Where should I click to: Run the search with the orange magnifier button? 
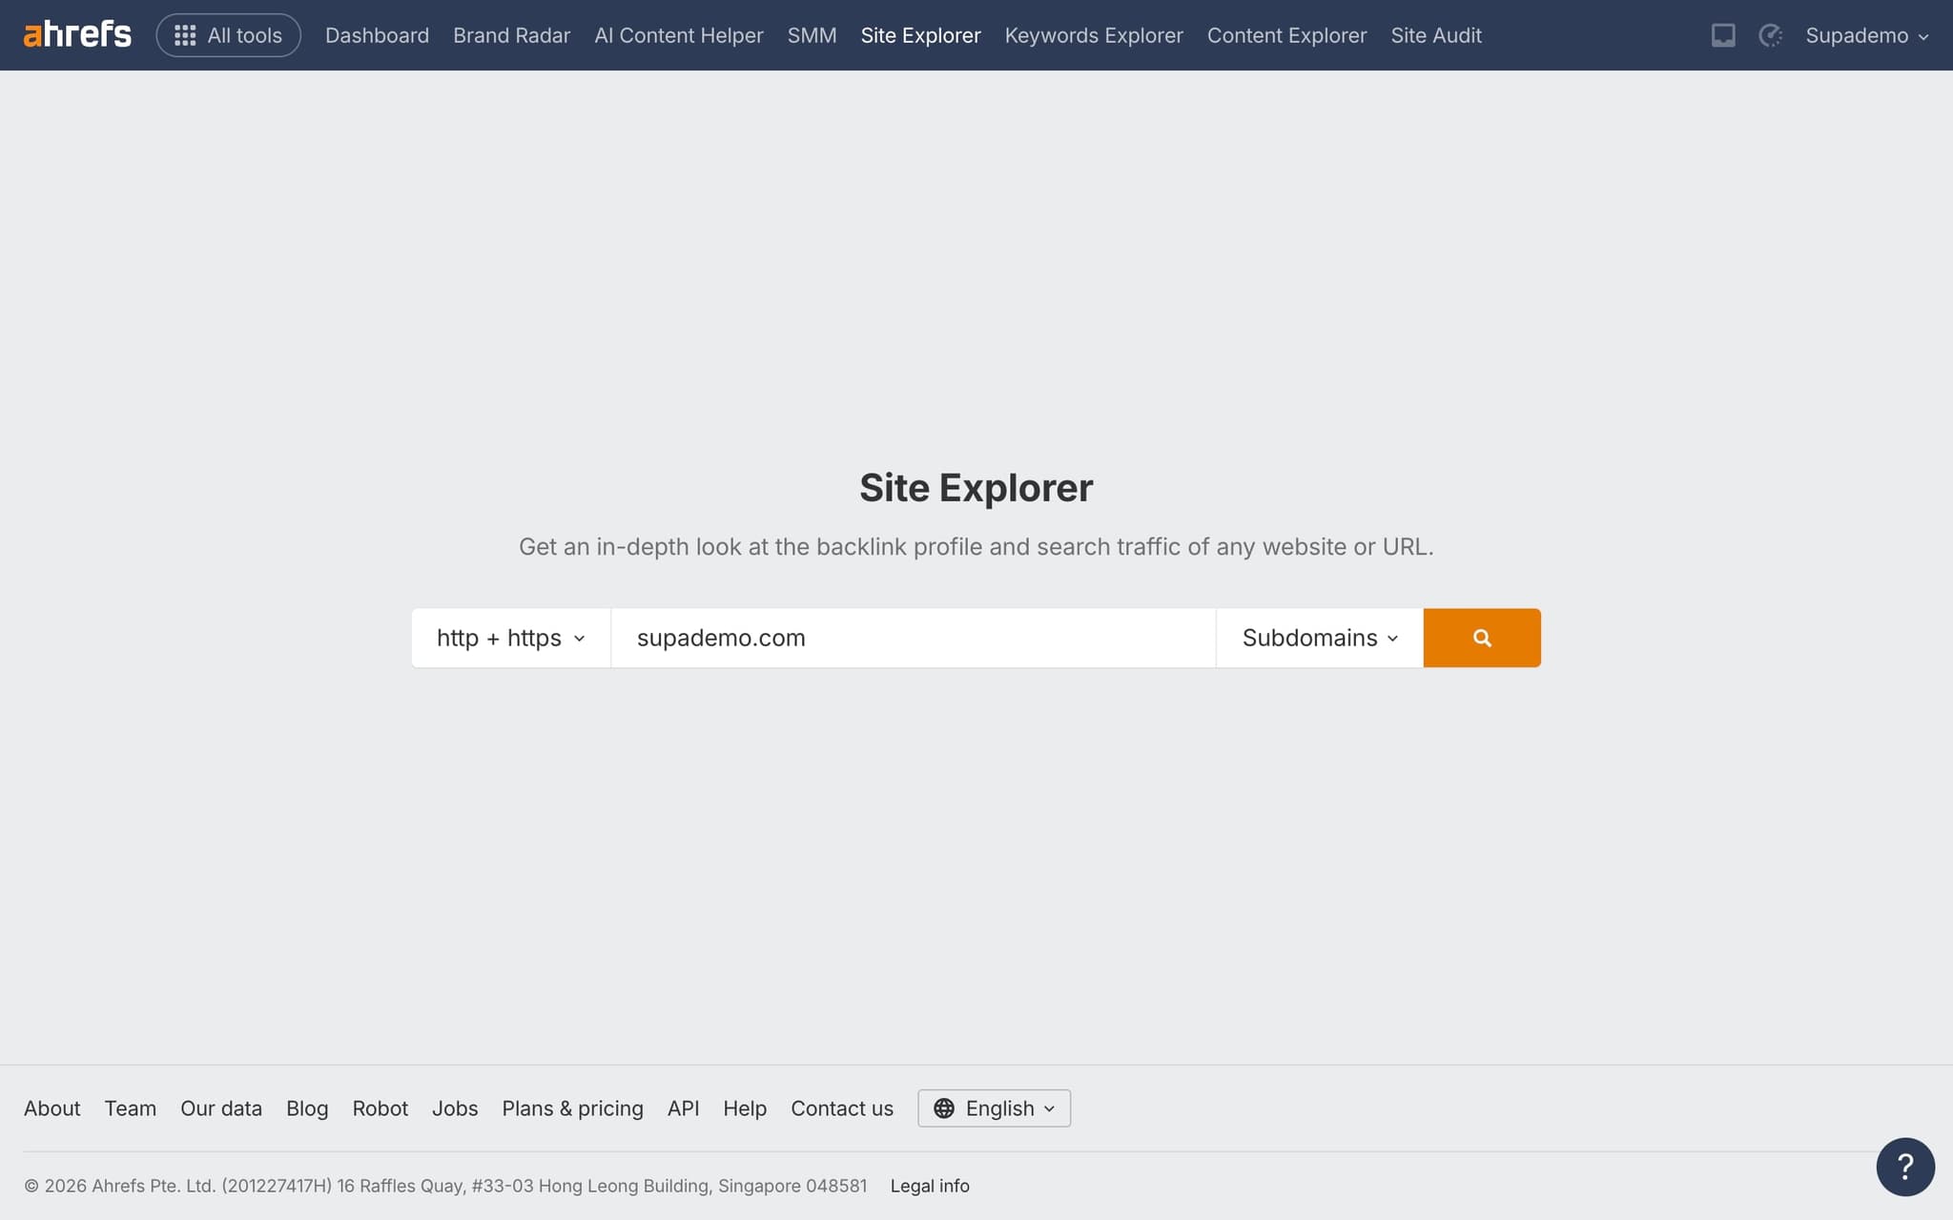pyautogui.click(x=1481, y=638)
